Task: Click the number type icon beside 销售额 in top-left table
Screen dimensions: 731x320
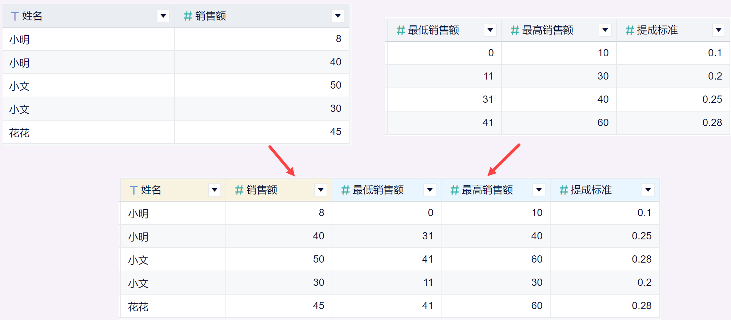Action: click(188, 16)
